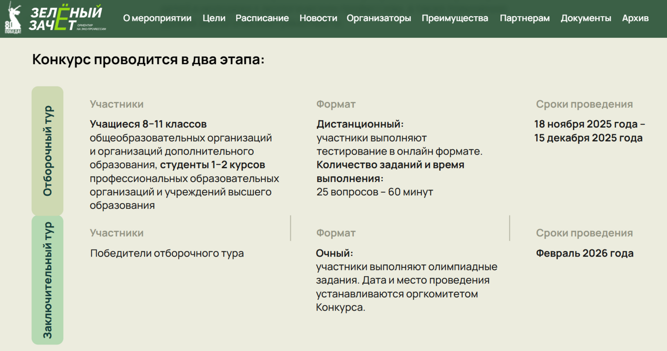The image size is (667, 351).
Task: Click the date 15 декабря 2025 года
Action: [x=589, y=138]
